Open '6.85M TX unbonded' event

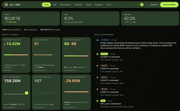click(109, 69)
